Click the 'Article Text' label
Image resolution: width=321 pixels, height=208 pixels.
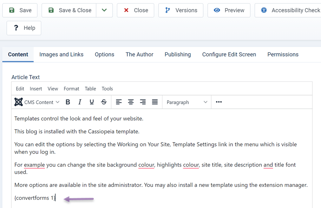click(x=26, y=77)
